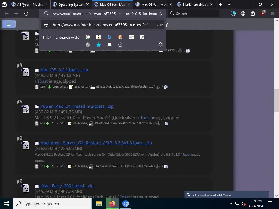
Task: Copy icon for Mac_OS_9.2.1 entry
Action: coord(166,87)
